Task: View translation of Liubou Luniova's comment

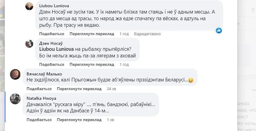Action: tap(92, 34)
